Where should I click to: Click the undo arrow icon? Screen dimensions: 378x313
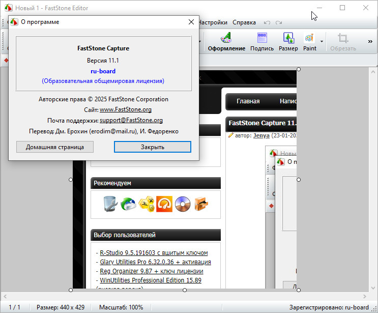click(x=267, y=23)
